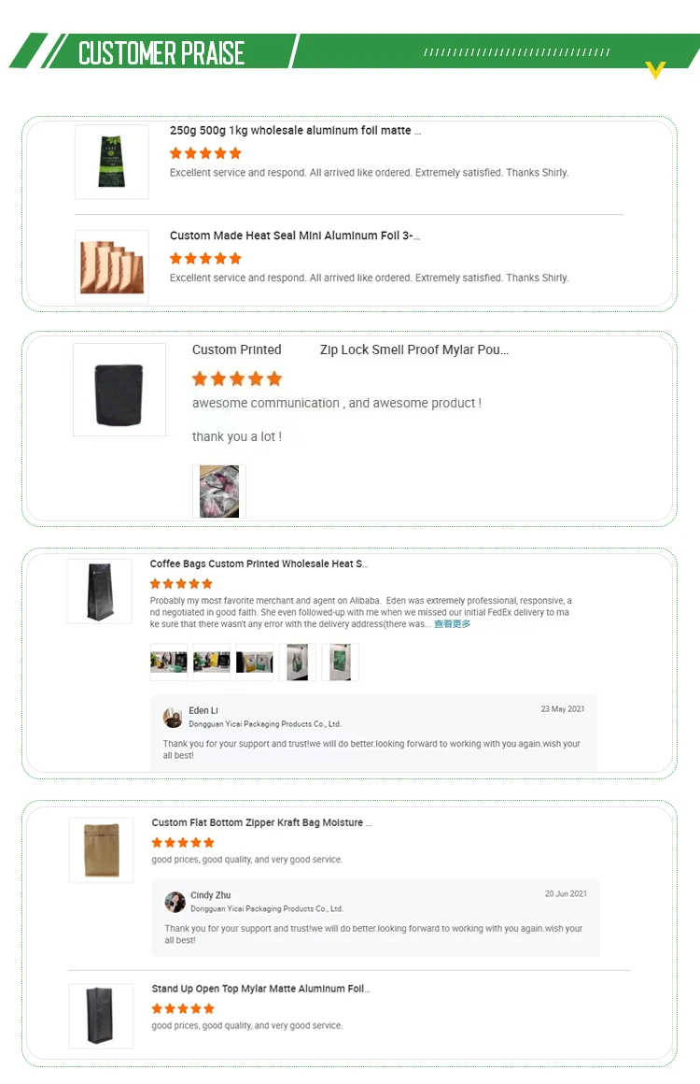The image size is (700, 1084).
Task: Open the copper foil pouches product thumbnail
Action: (x=112, y=267)
